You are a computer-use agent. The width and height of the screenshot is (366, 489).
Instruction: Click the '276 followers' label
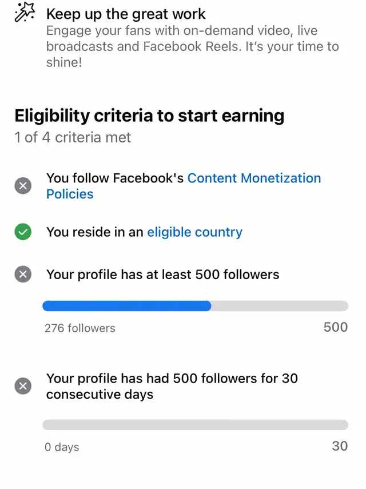(80, 328)
